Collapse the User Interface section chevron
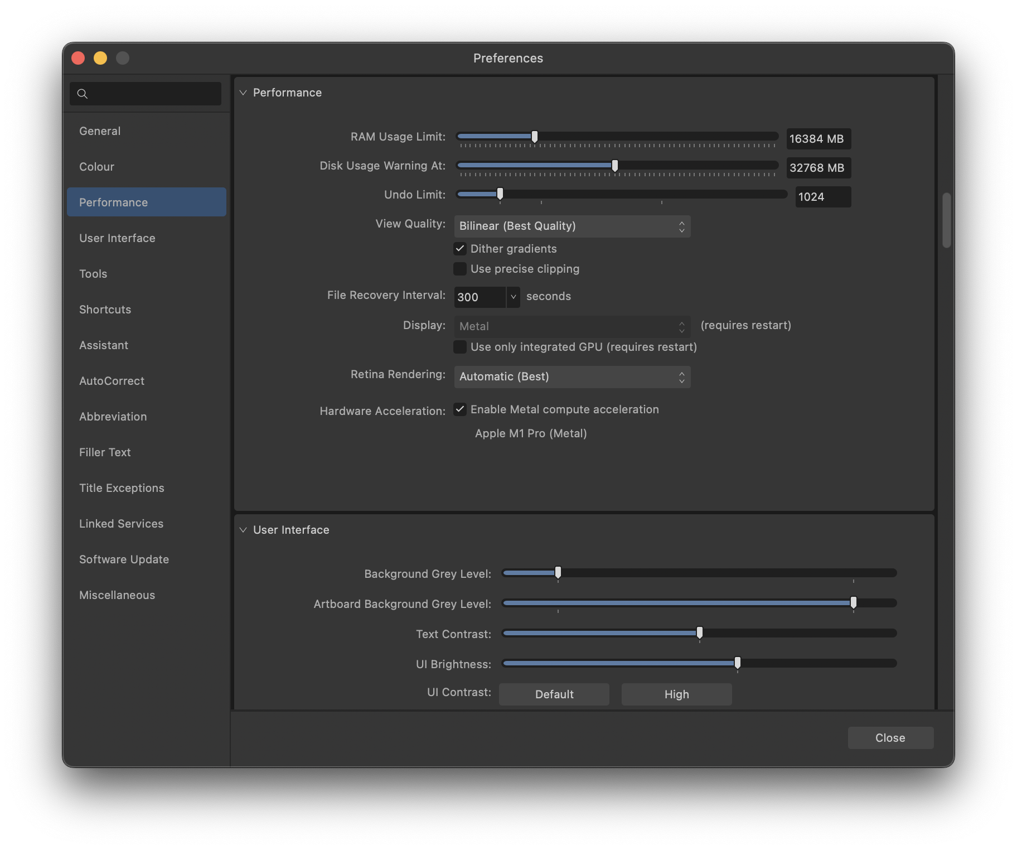1017x850 pixels. 243,530
